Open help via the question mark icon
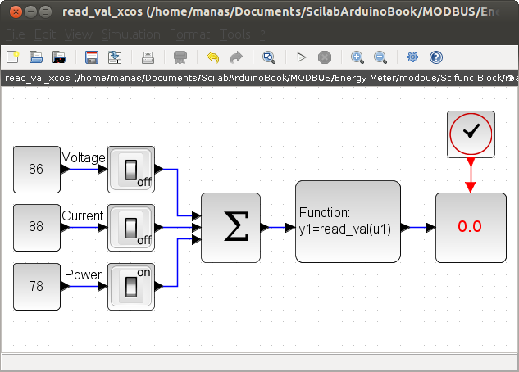Screen dimensions: 519x372 (436, 57)
